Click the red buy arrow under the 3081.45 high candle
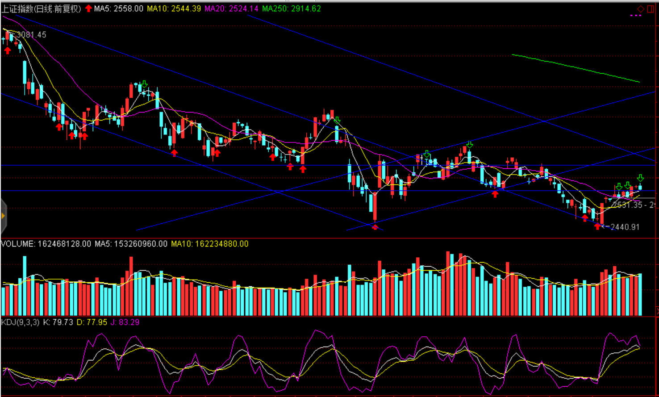Image resolution: width=659 pixels, height=397 pixels. tap(8, 50)
